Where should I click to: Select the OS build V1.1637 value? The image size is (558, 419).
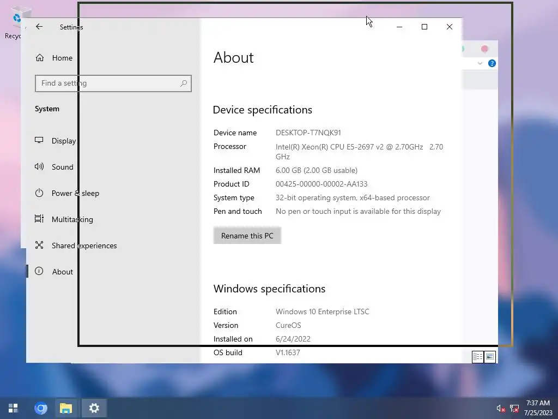(288, 352)
